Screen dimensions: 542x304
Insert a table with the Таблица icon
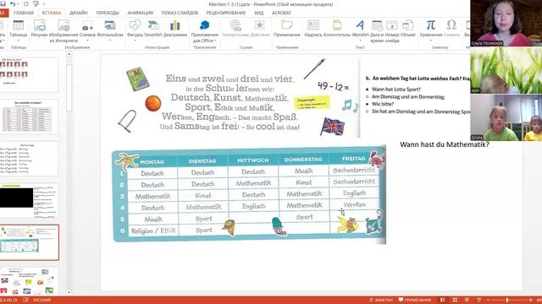(x=18, y=29)
